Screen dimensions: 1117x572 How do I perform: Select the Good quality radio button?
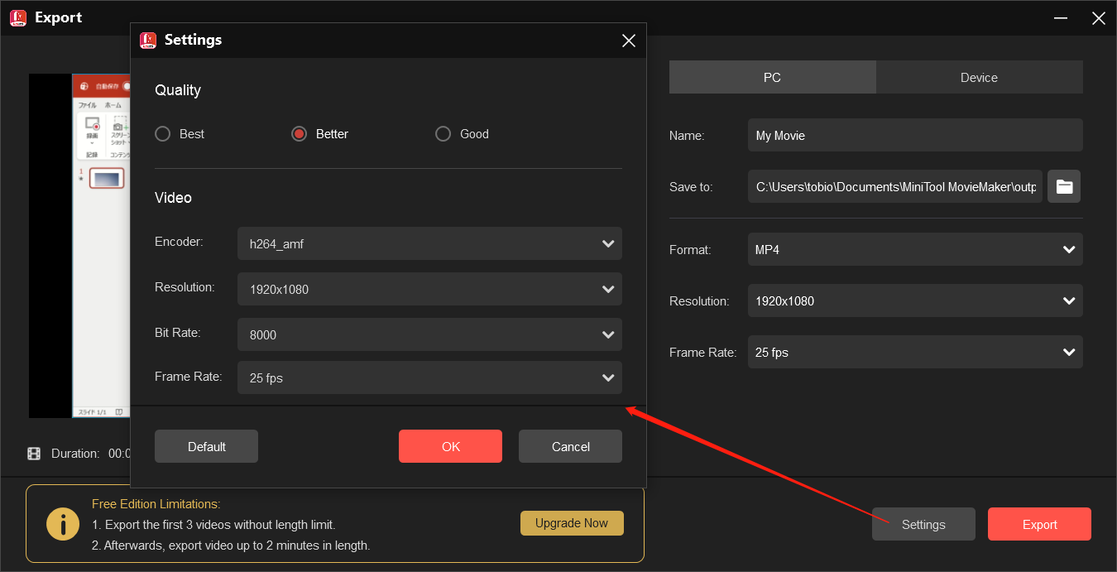pyautogui.click(x=443, y=133)
